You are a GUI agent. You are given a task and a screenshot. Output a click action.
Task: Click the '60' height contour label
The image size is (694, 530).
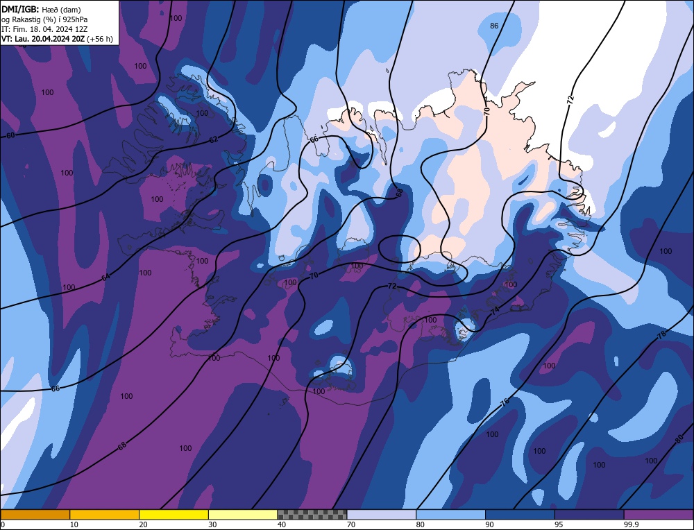click(x=10, y=135)
